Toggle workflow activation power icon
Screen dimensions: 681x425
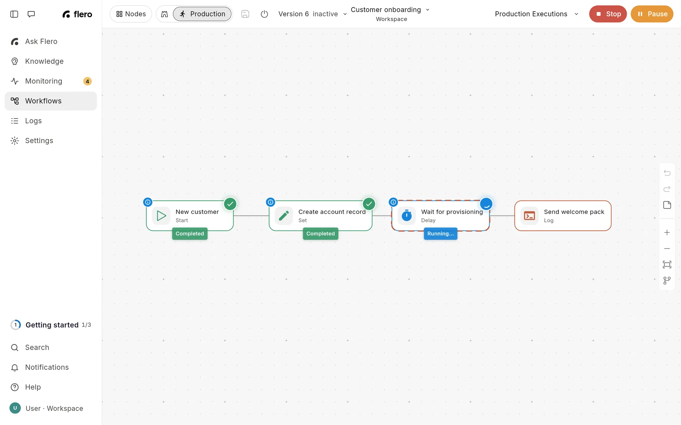pyautogui.click(x=264, y=14)
